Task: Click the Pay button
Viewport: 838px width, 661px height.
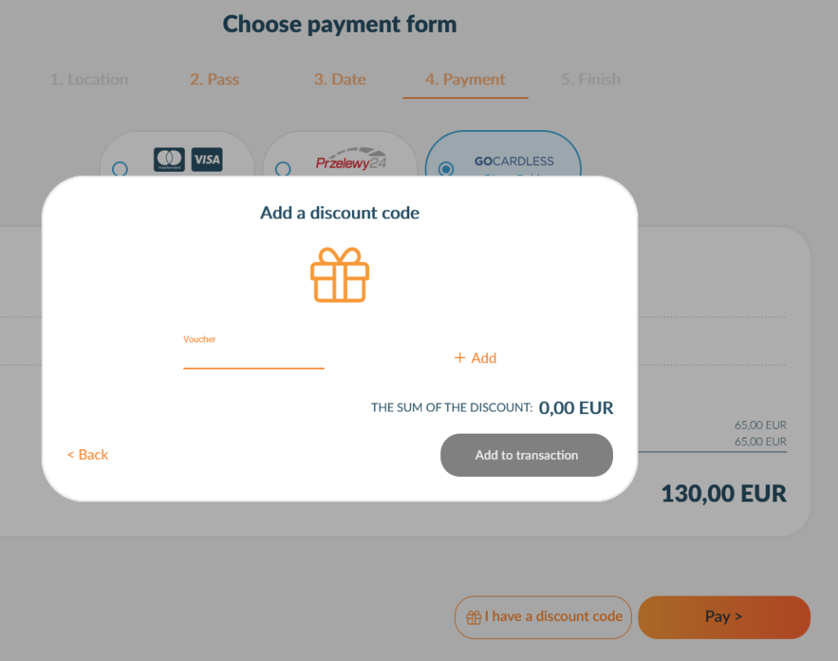Action: click(724, 617)
